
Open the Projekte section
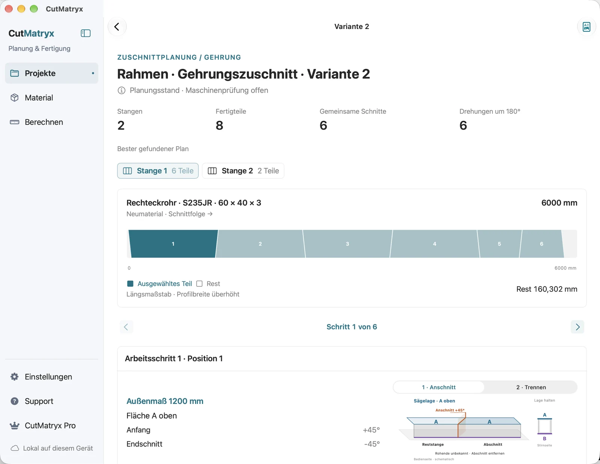point(52,73)
